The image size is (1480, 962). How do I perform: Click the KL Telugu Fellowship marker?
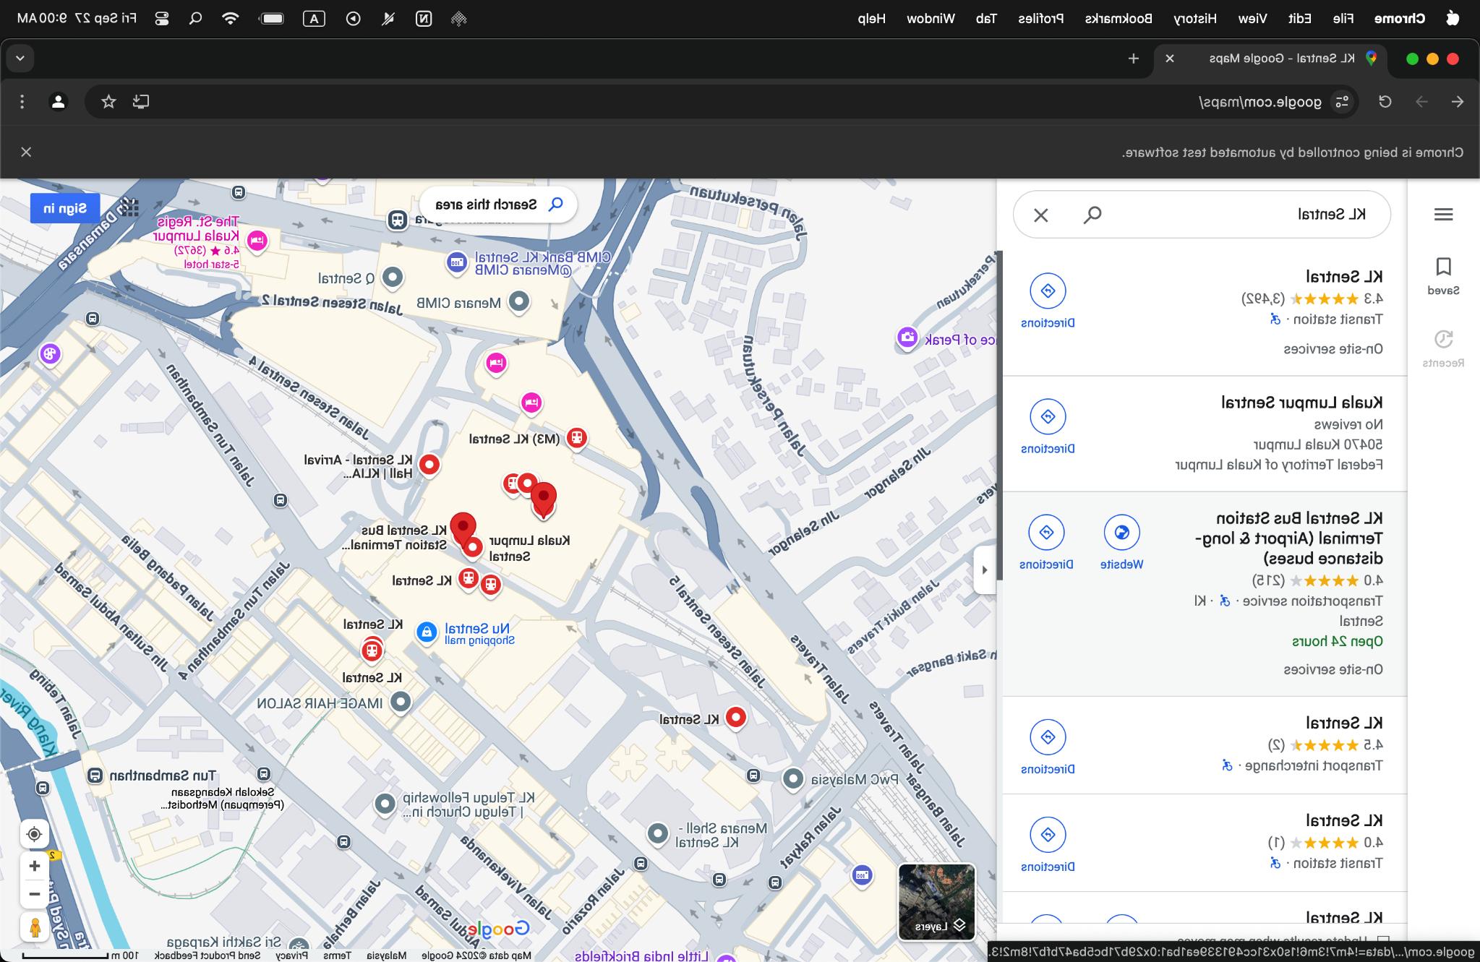(x=385, y=804)
